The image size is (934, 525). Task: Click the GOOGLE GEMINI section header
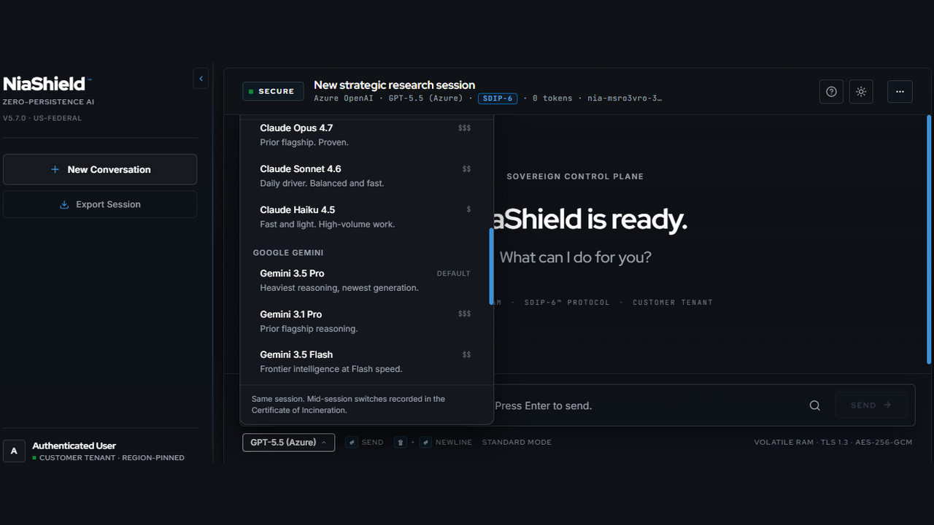click(288, 252)
